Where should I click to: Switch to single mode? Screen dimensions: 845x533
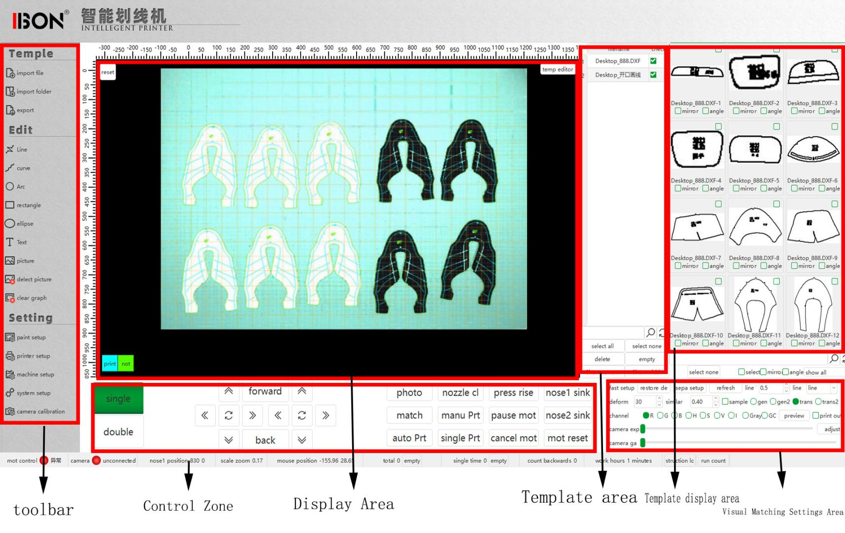point(119,399)
